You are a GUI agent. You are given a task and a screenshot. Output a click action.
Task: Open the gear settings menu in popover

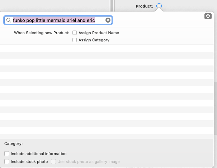pyautogui.click(x=208, y=16)
